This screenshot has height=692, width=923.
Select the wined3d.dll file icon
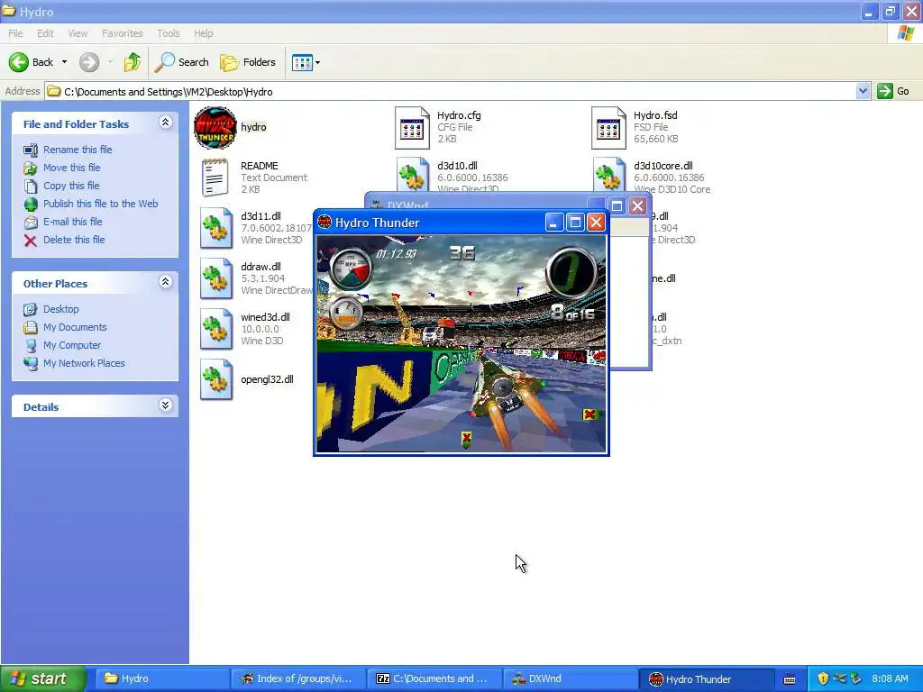(x=215, y=330)
